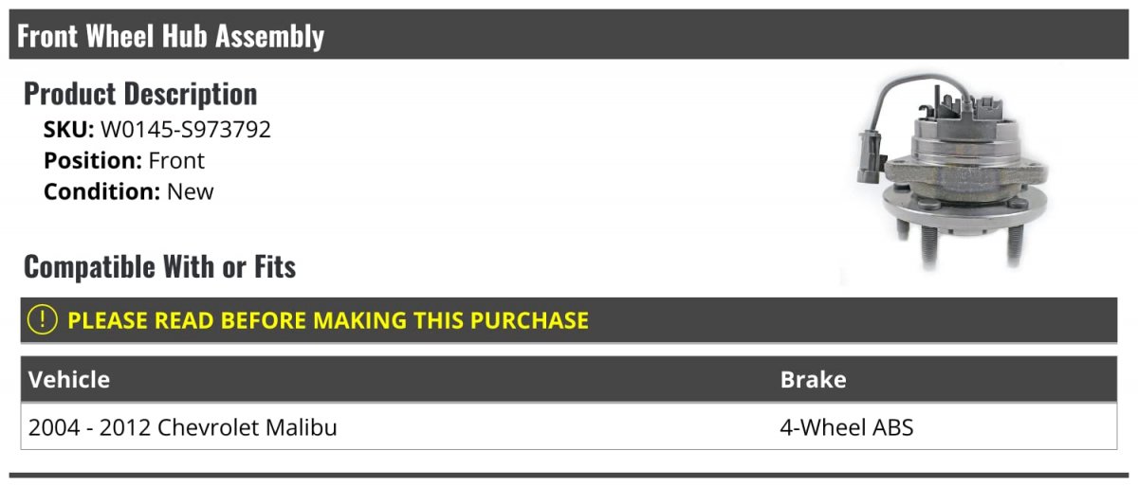Click the Brake column header
The image size is (1138, 487).
pyautogui.click(x=814, y=380)
